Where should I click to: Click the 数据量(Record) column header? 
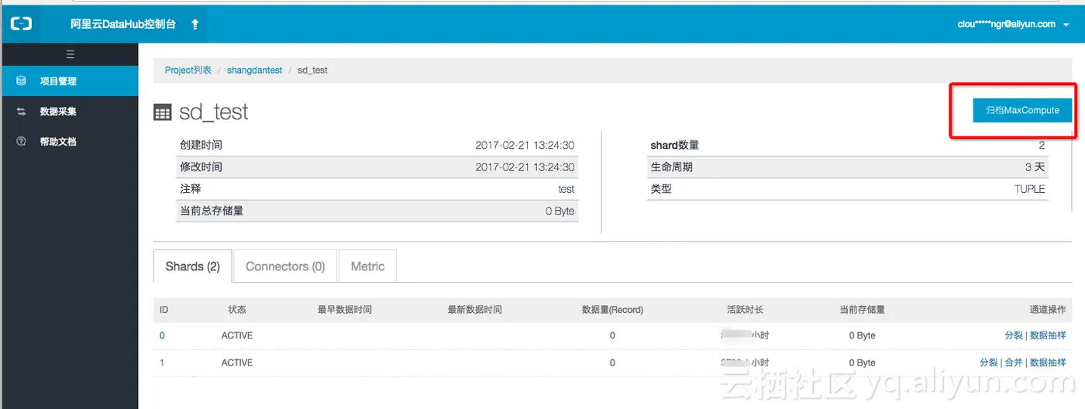612,309
